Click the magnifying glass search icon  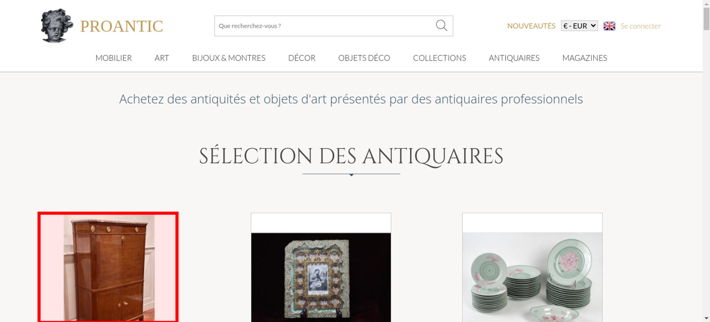(x=441, y=26)
